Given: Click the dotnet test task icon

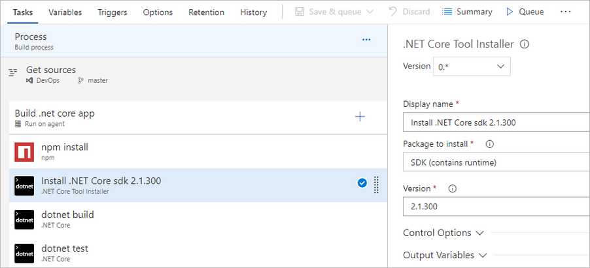Looking at the screenshot, I should 24,254.
